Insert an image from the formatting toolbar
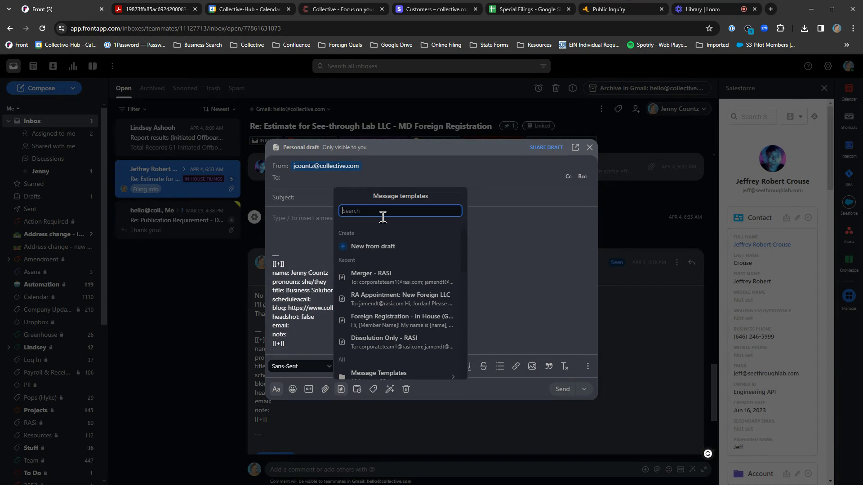This screenshot has width=863, height=485. click(x=532, y=366)
